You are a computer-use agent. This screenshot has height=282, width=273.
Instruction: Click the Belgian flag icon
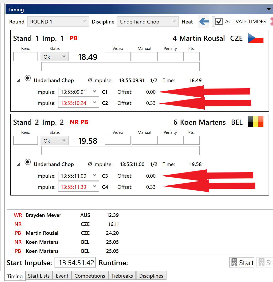click(255, 122)
